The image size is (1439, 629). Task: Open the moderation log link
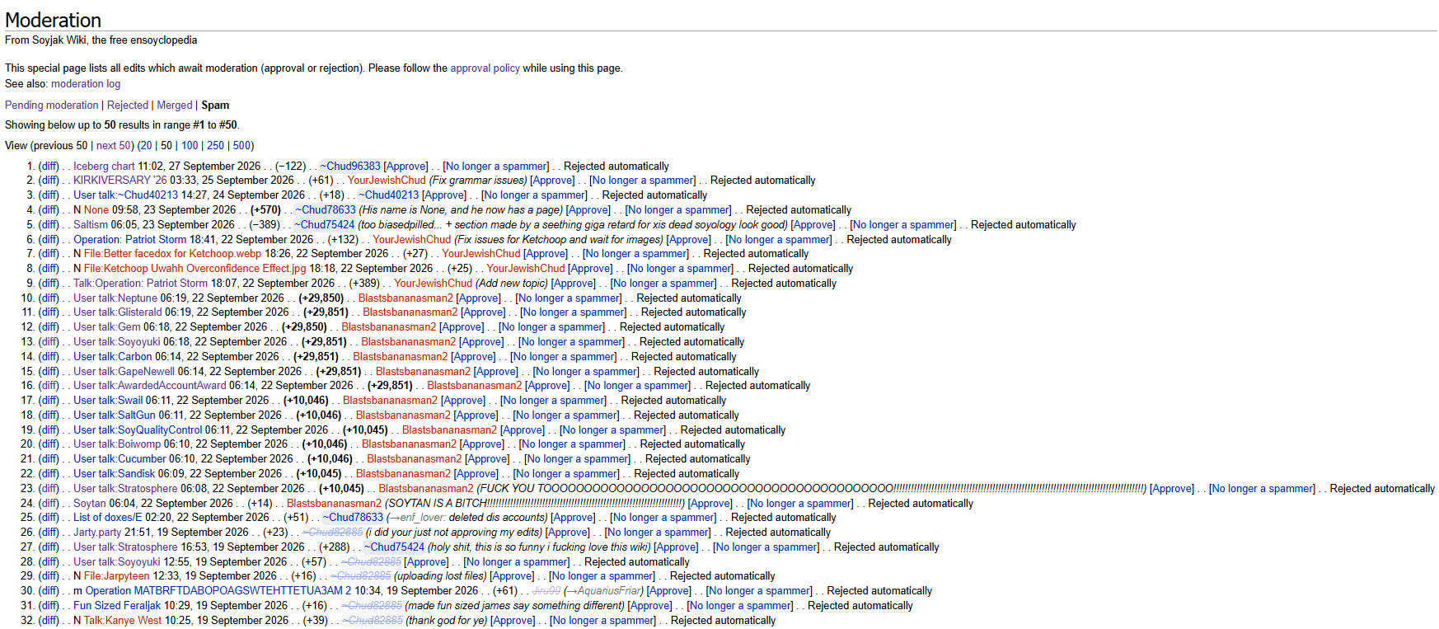[86, 84]
